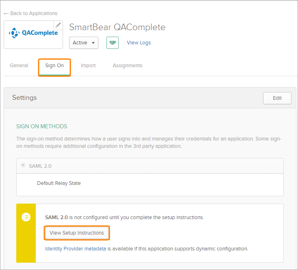Viewport: 298px width, 270px height.
Task: Follow the Identity Provider metadata link
Action: coord(76,248)
